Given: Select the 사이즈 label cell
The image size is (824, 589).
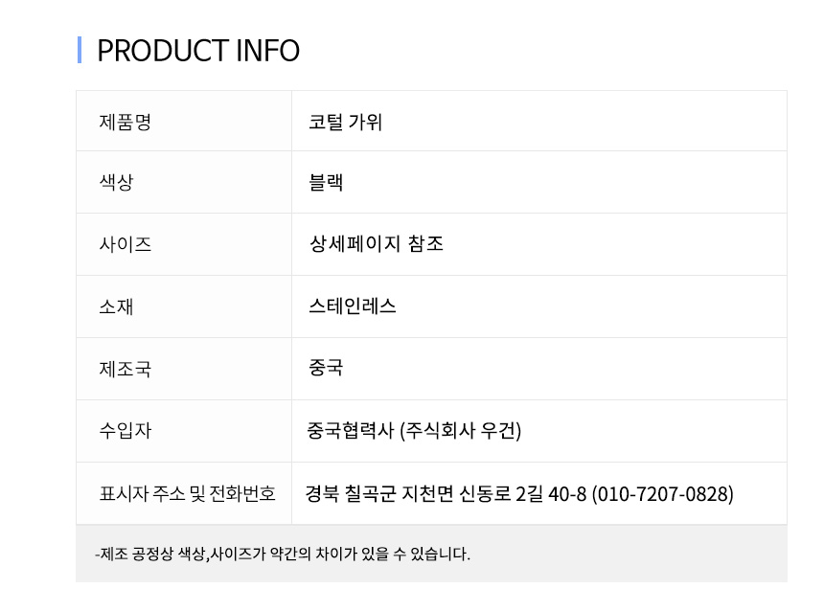Looking at the screenshot, I should click(126, 244).
